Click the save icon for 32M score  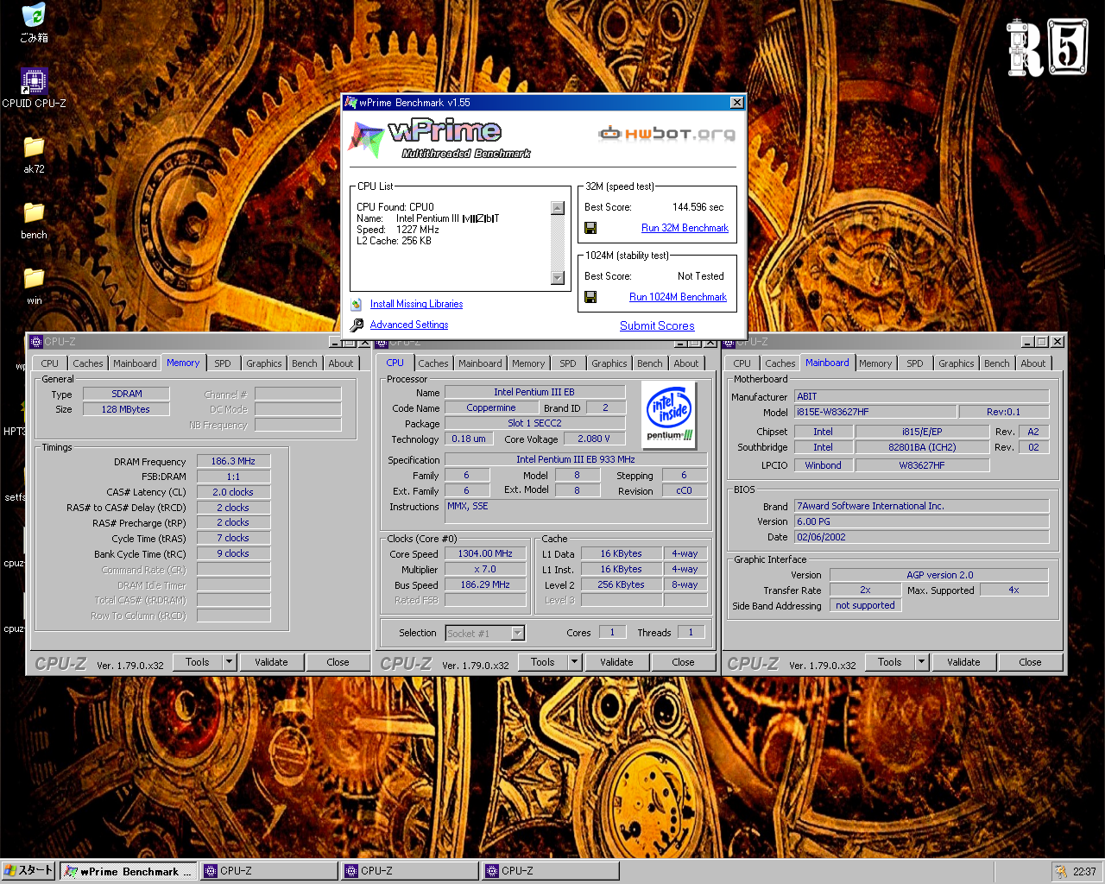(x=590, y=228)
